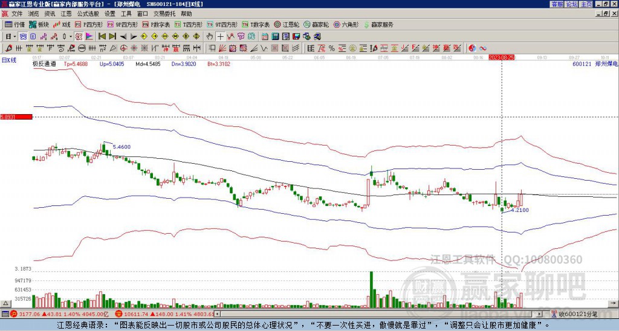The image size is (619, 331).
Task: Open the 板块 sector view
Action: pos(39,24)
